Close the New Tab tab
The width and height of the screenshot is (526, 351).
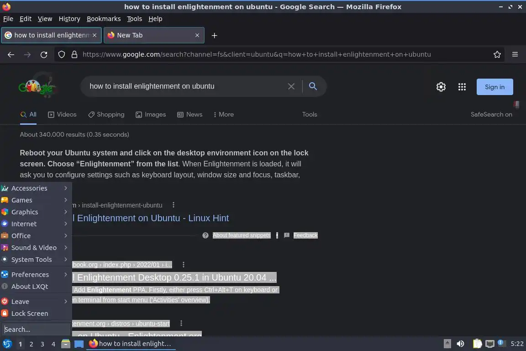click(197, 35)
